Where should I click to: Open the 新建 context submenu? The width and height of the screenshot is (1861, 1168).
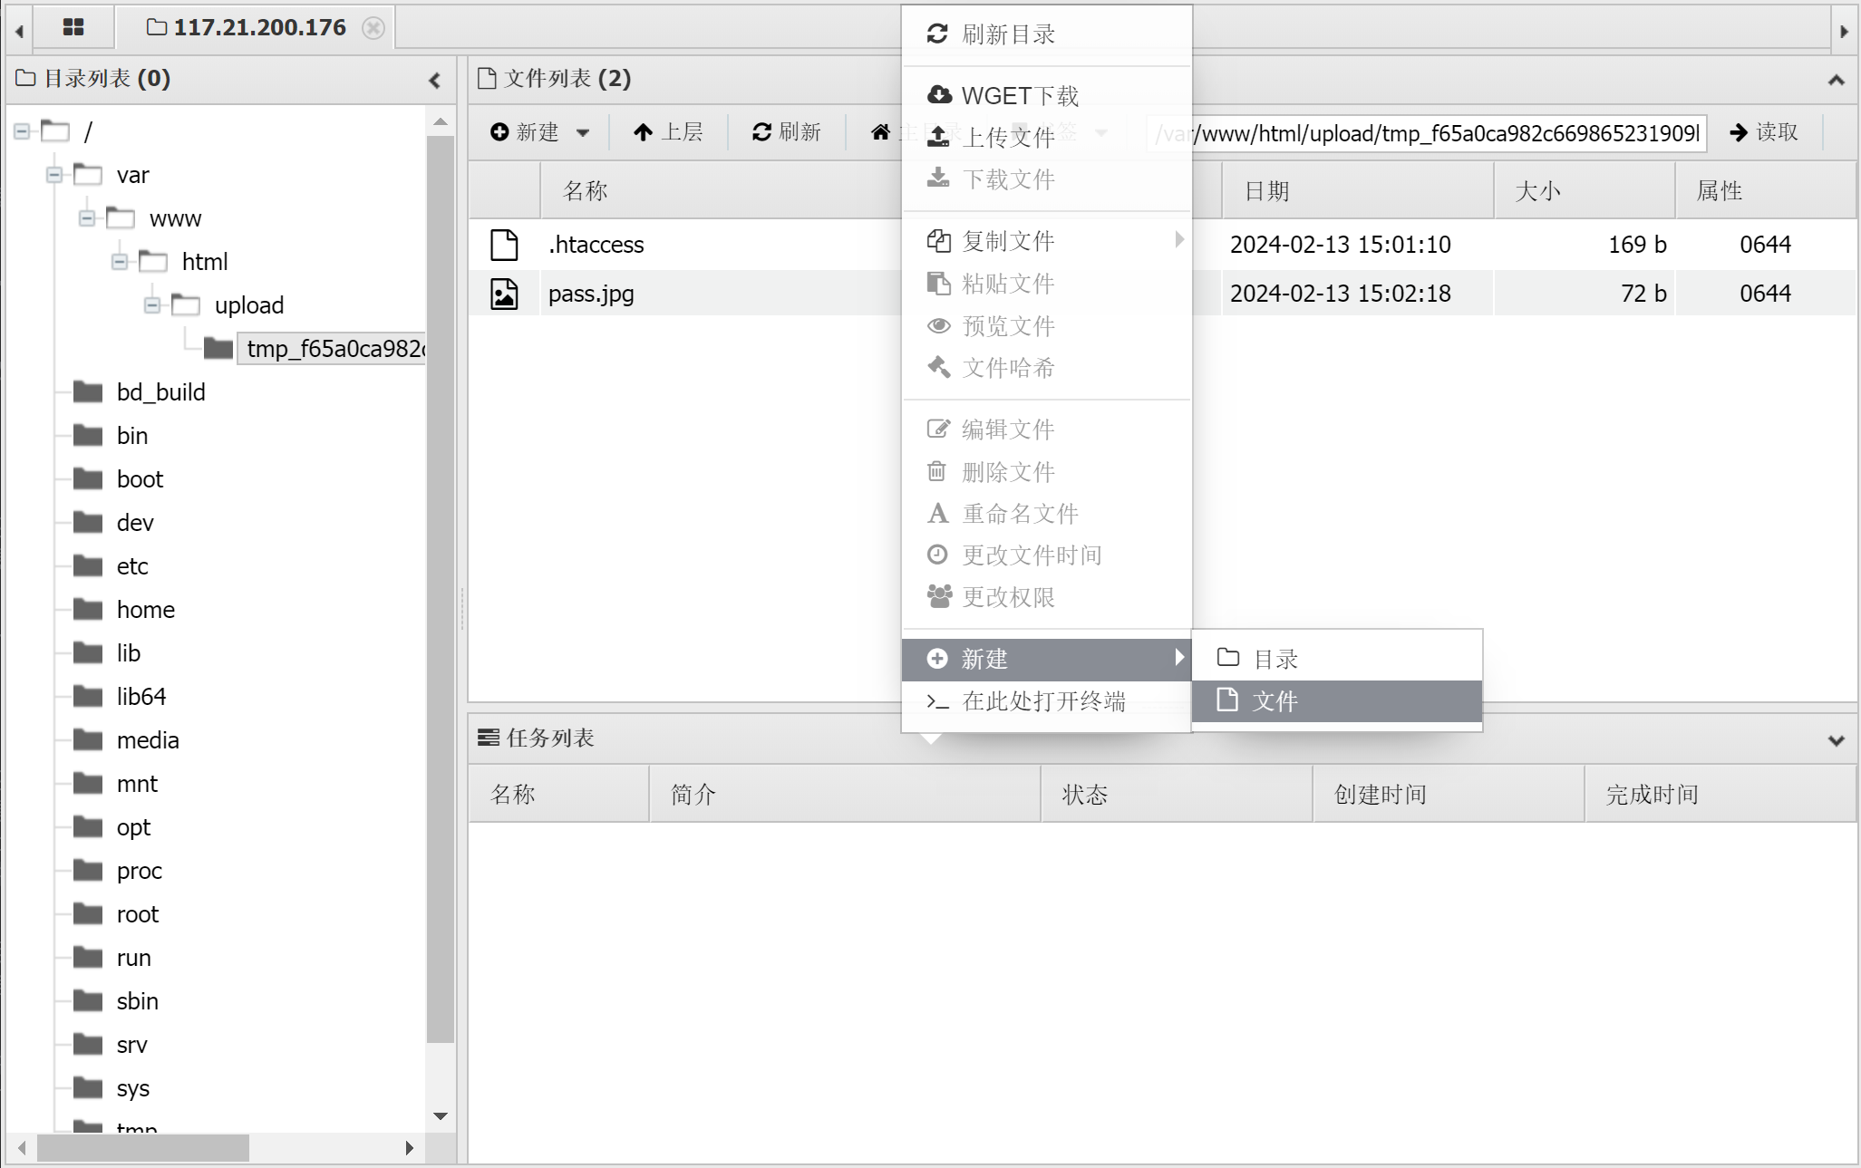tap(1047, 659)
